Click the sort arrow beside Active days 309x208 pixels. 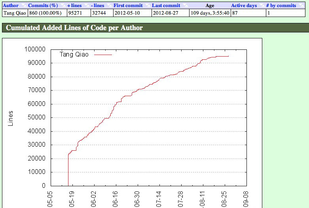click(261, 6)
